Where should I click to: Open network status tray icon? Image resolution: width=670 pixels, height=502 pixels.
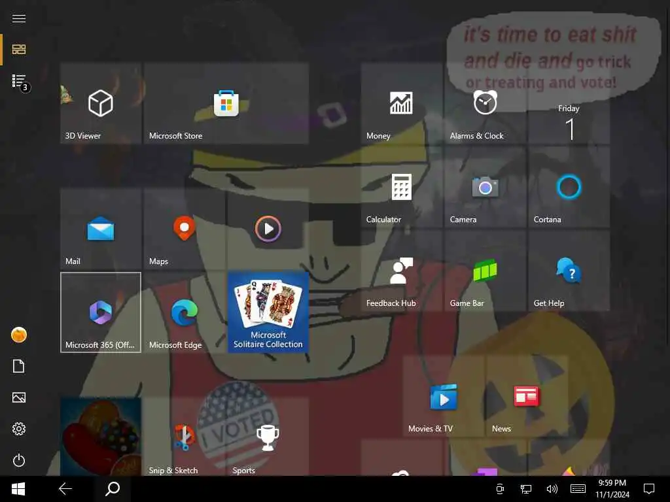click(526, 489)
